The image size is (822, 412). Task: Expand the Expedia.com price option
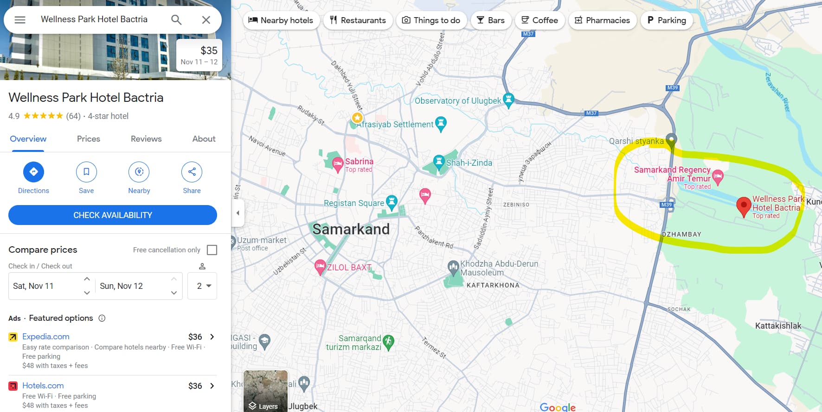(x=212, y=337)
